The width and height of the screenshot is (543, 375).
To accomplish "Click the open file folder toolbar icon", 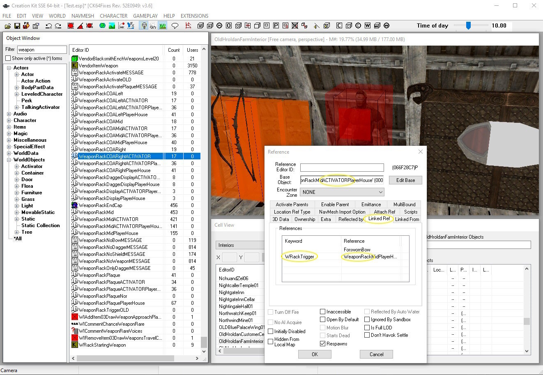I will click(8, 26).
